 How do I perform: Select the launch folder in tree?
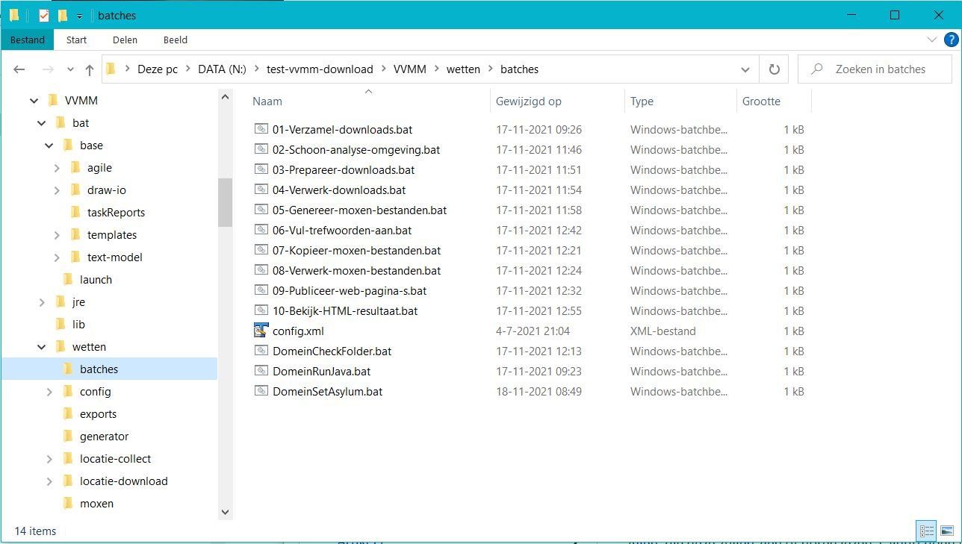96,280
